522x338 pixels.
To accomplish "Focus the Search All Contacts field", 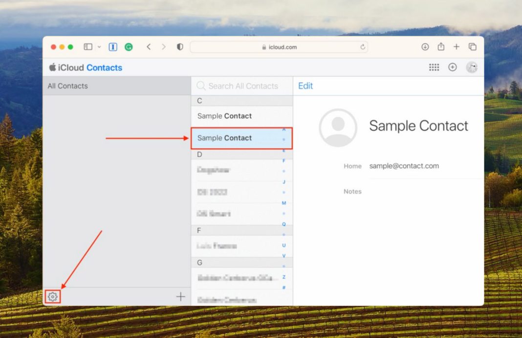I will (243, 86).
